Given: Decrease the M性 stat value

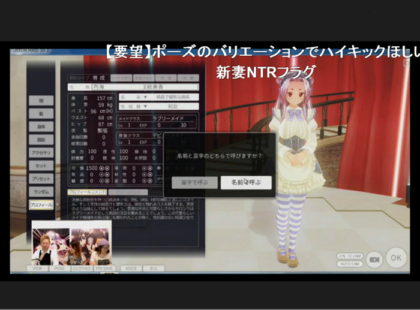Looking at the screenshot, I should pos(145,174).
